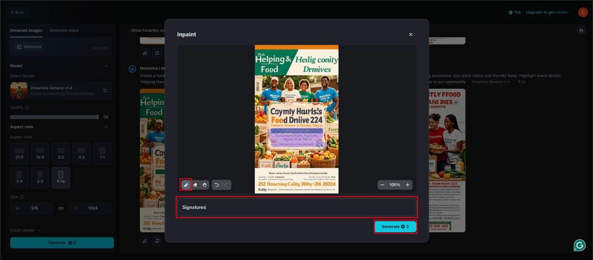Toggle Show Favorites checkbox
This screenshot has height=260, width=593.
[126, 31]
